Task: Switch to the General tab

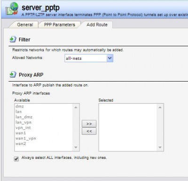Action: 25,25
